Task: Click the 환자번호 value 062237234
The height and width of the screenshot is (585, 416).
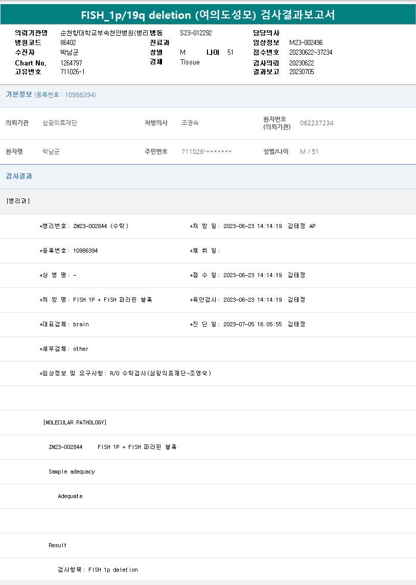Action: coord(316,123)
